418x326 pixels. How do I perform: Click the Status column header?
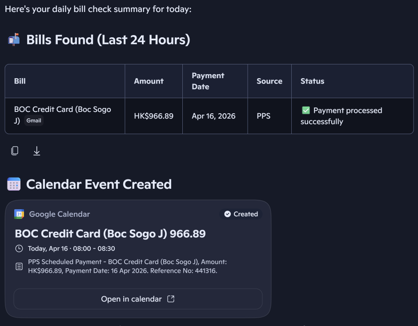pyautogui.click(x=312, y=81)
